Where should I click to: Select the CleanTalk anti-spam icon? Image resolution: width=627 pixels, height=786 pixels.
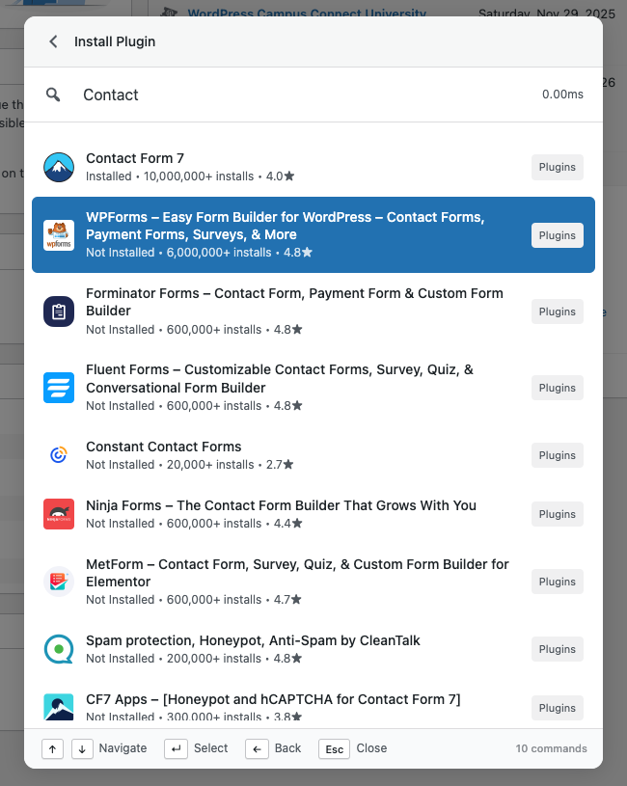point(58,648)
